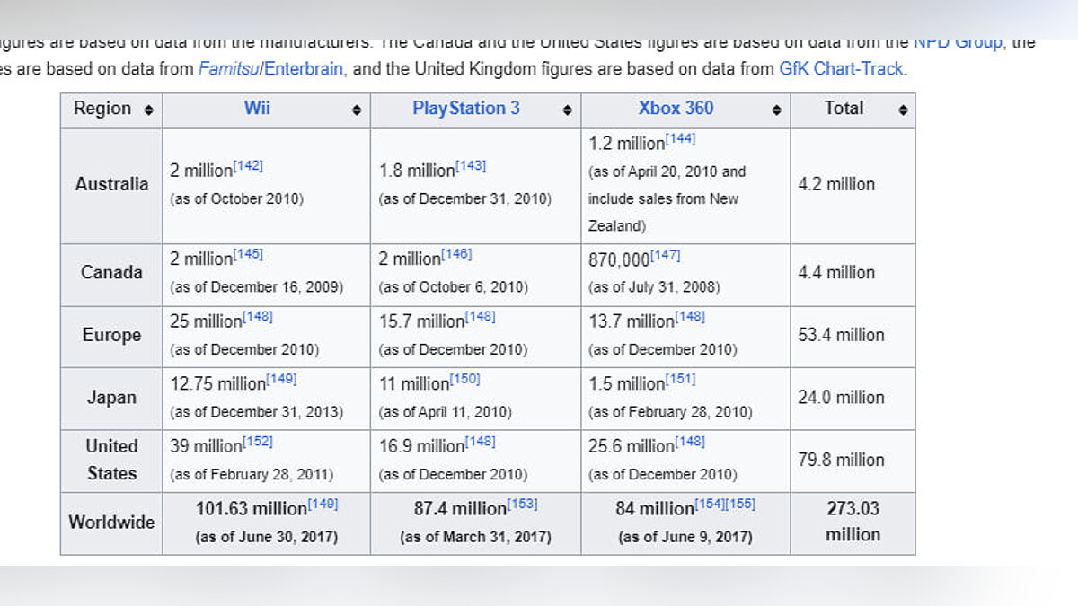This screenshot has height=606, width=1078.
Task: Click reference 150 for Japan PlayStation 3
Action: [x=464, y=380]
